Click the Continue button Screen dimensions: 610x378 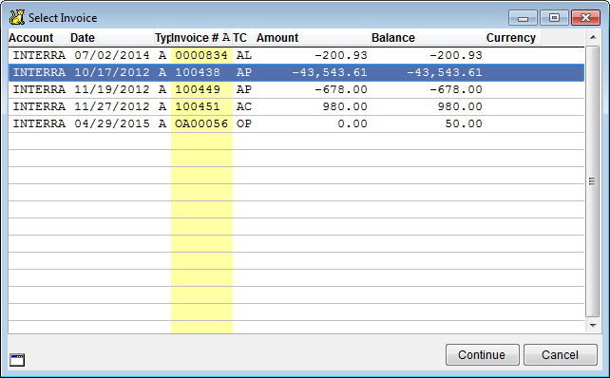[x=483, y=354]
